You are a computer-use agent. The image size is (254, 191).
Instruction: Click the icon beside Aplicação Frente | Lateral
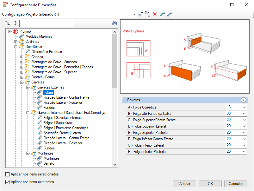(39, 133)
